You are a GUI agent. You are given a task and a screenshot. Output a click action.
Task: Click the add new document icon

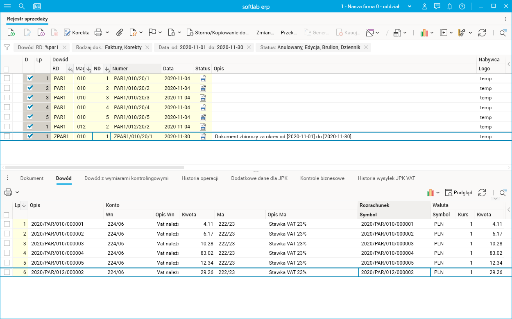pyautogui.click(x=11, y=33)
